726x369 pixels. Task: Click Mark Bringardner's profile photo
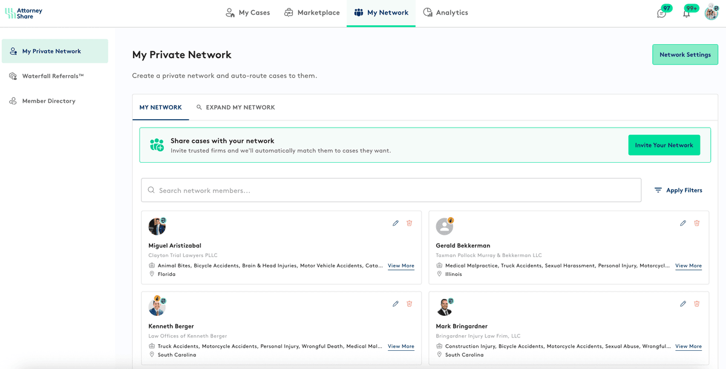pyautogui.click(x=444, y=307)
